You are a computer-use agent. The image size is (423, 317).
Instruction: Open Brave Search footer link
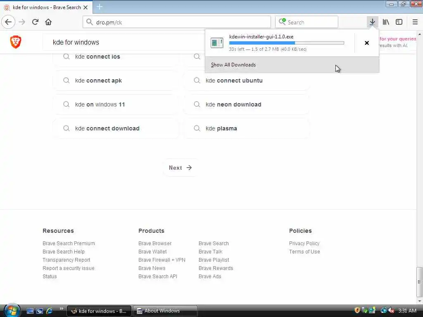[214, 244]
